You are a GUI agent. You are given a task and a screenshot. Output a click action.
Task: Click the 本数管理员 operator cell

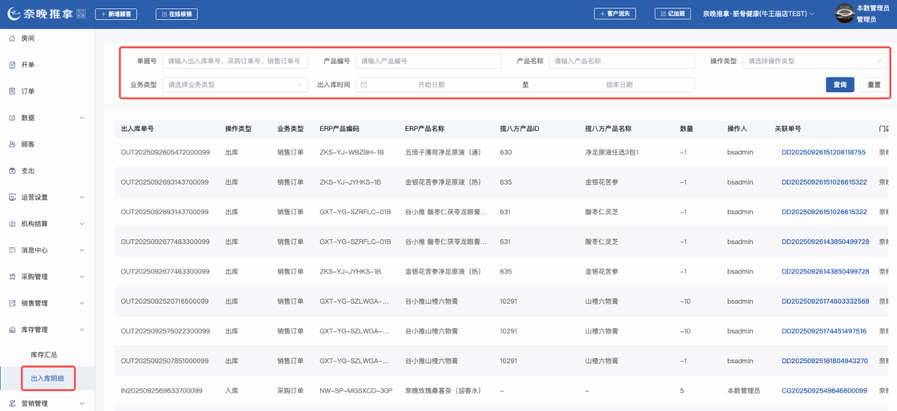743,390
